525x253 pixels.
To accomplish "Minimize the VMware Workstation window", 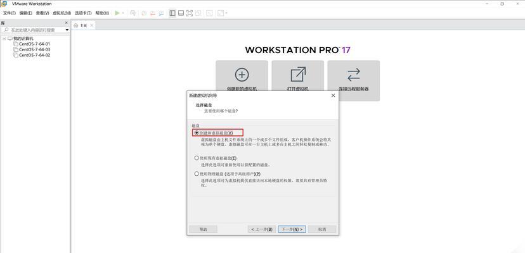I will pos(487,4).
